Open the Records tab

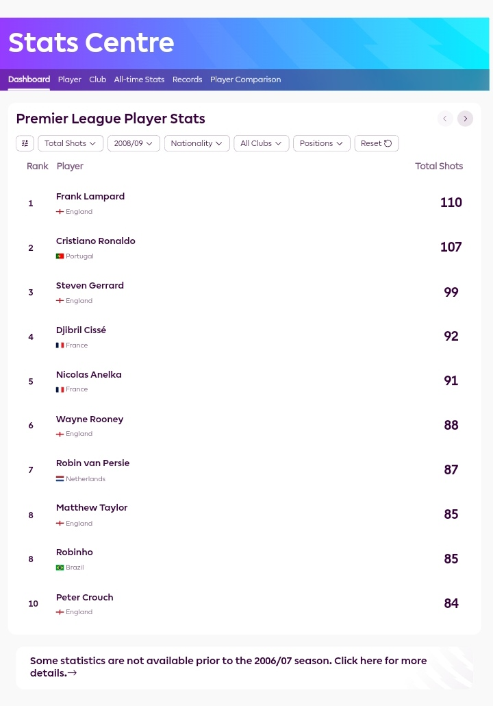coord(187,80)
